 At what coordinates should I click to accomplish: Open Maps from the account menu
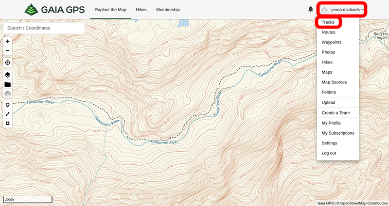click(x=327, y=72)
